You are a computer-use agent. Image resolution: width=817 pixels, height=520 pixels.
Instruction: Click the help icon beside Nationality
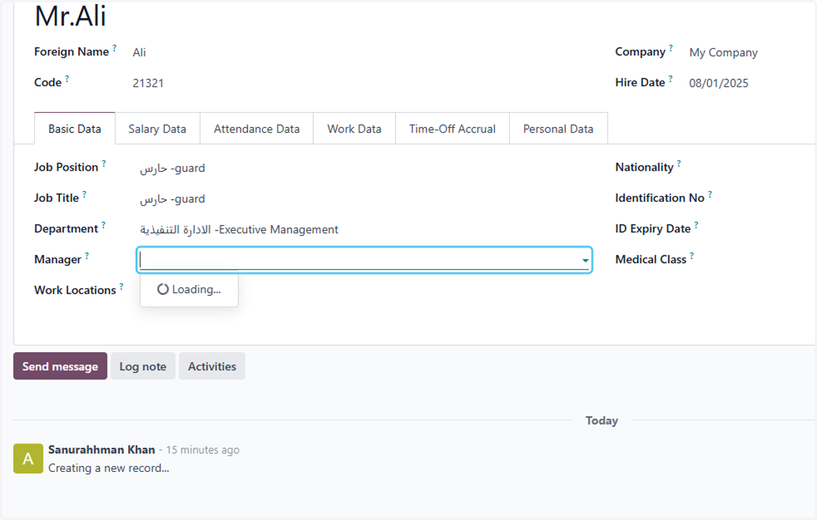(x=679, y=164)
